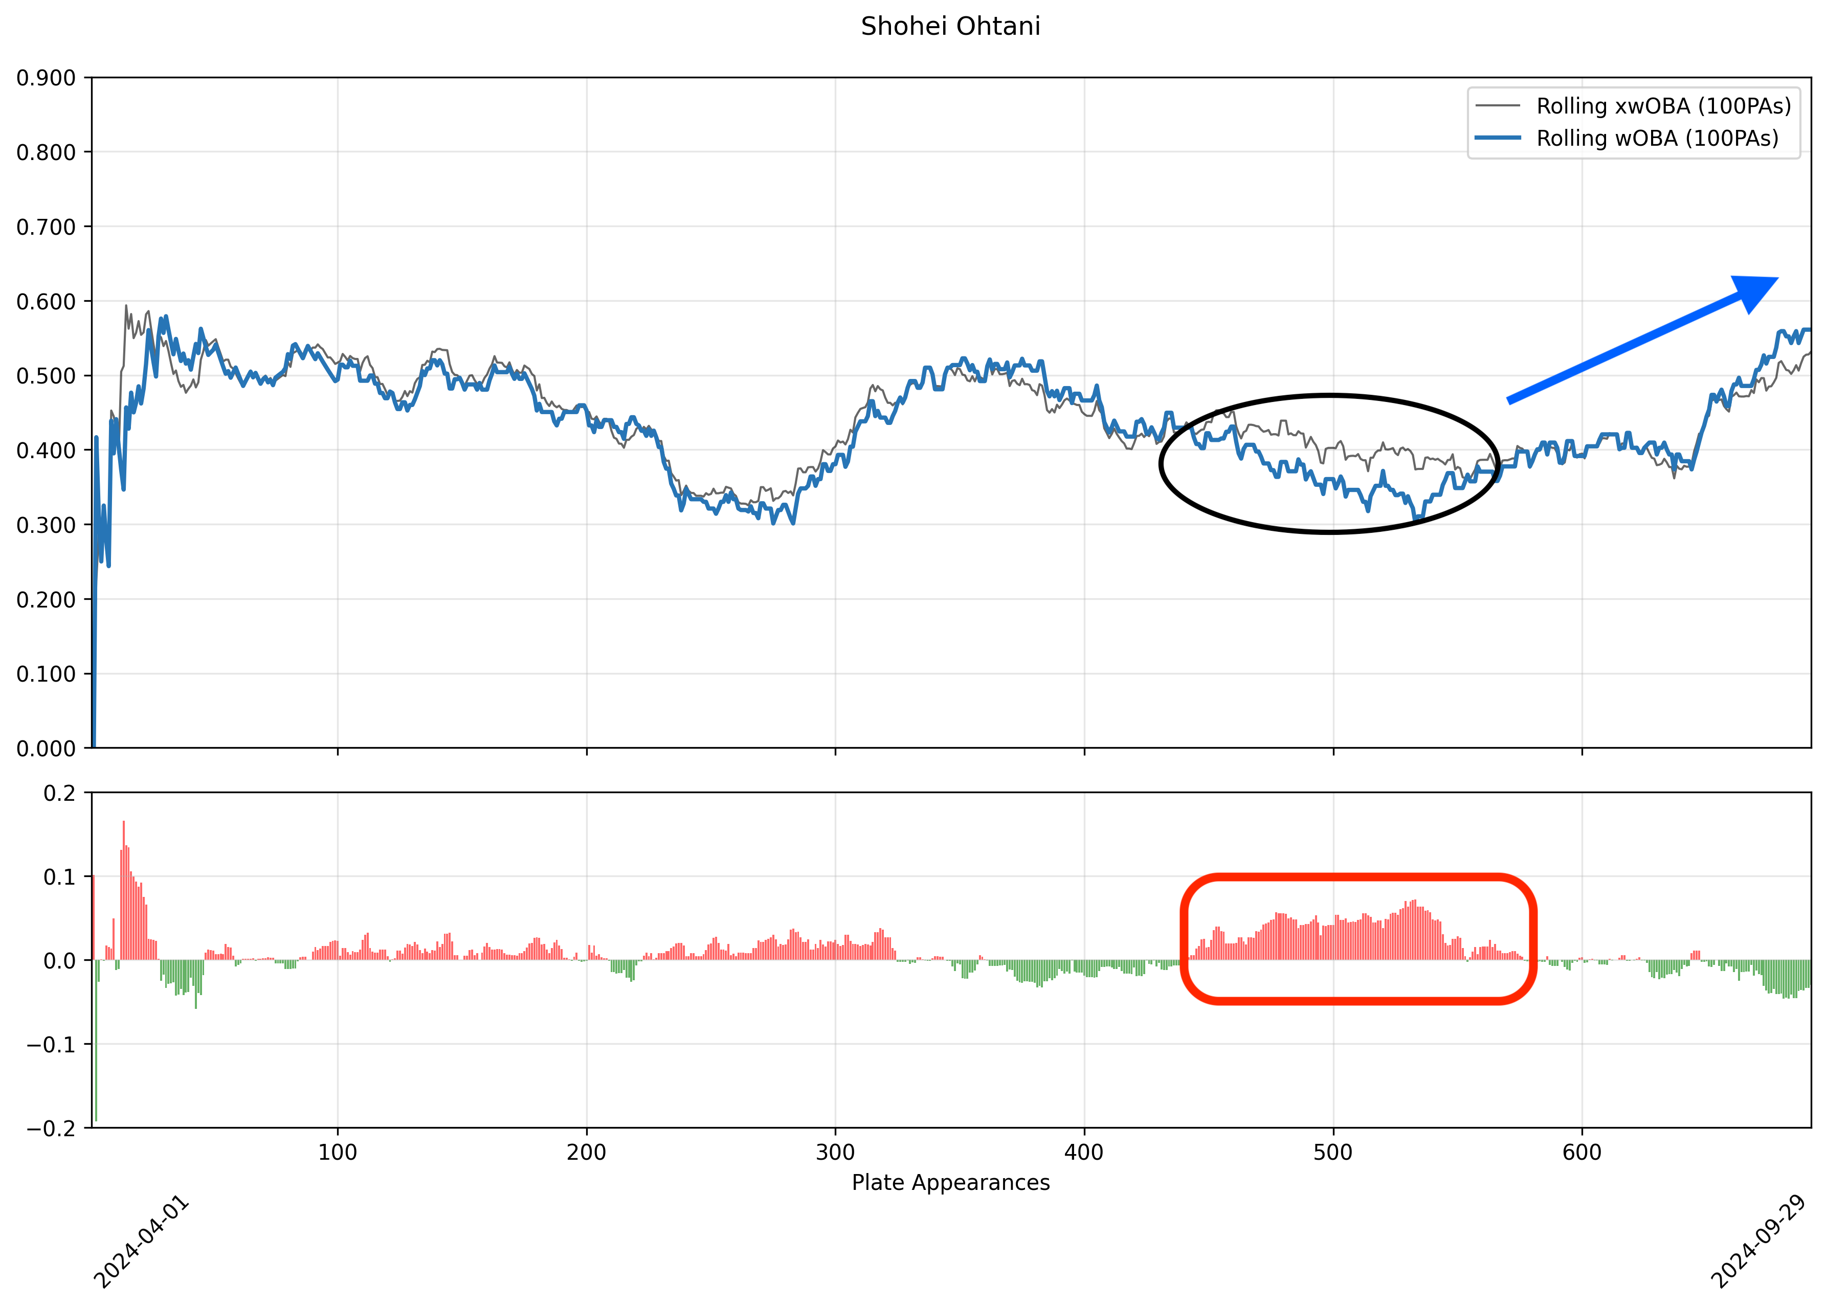The height and width of the screenshot is (1307, 1826).
Task: Click the "600" x-axis tick label
Action: (1582, 1153)
